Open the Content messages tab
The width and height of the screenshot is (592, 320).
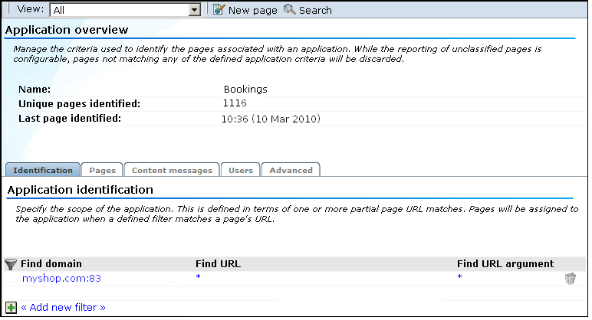[172, 170]
